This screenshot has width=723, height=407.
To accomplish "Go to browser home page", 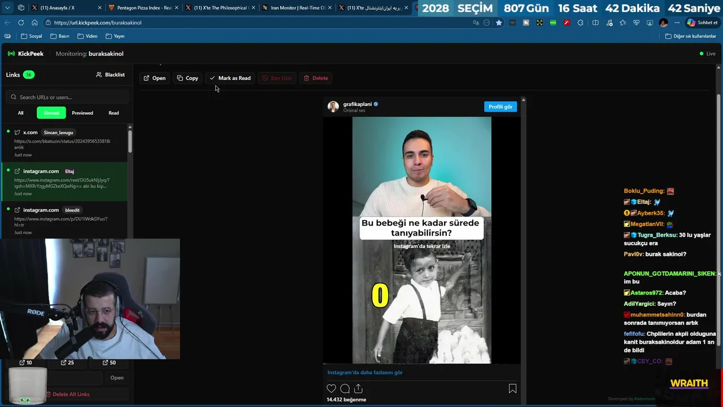I will 34,23.
